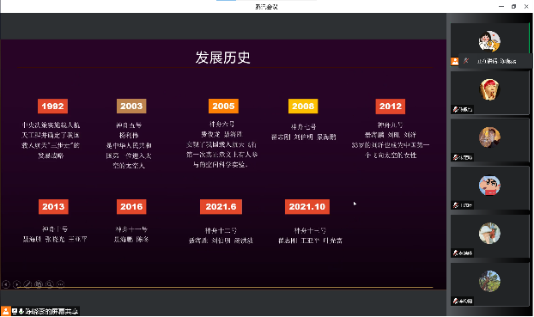Click the green microphone icon in sharing label
Image resolution: width=534 pixels, height=317 pixels.
pyautogui.click(x=21, y=311)
